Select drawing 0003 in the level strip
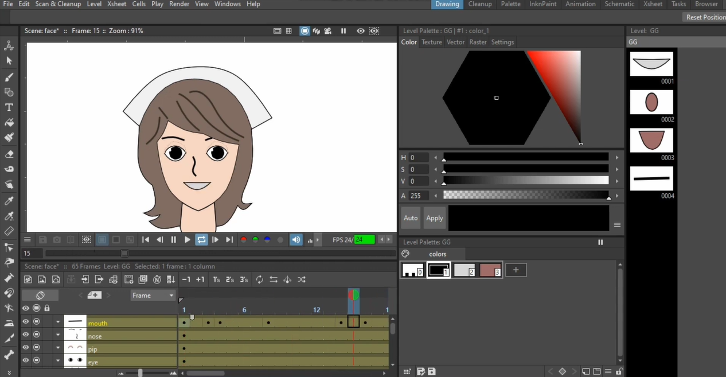The width and height of the screenshot is (726, 377). click(x=651, y=140)
